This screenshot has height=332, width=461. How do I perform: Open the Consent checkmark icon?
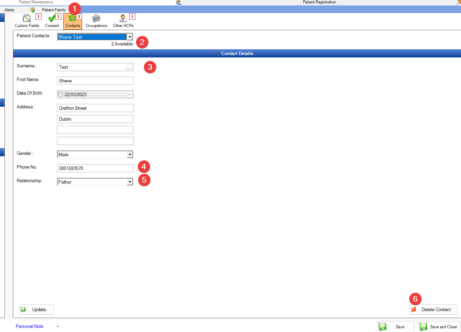pyautogui.click(x=52, y=18)
